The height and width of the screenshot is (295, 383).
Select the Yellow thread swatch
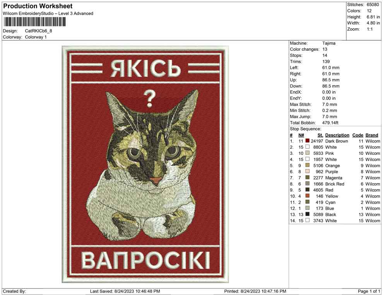point(307,196)
